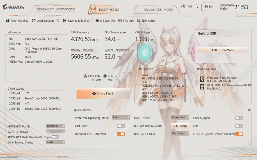Launch Q-Flash (F8)

106,21
